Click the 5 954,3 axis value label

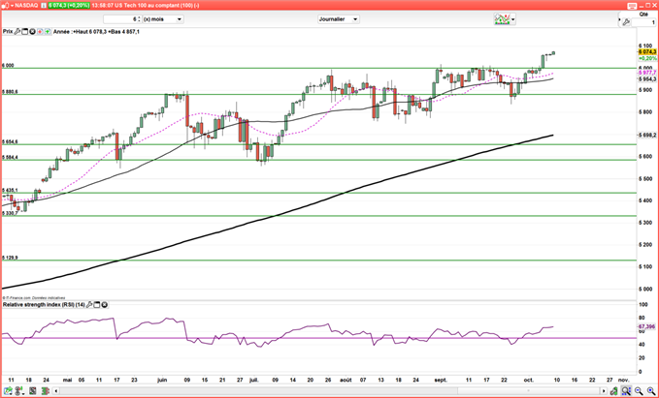647,78
